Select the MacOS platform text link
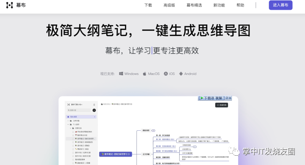Viewport: 305px width, 165px height. 154,74
